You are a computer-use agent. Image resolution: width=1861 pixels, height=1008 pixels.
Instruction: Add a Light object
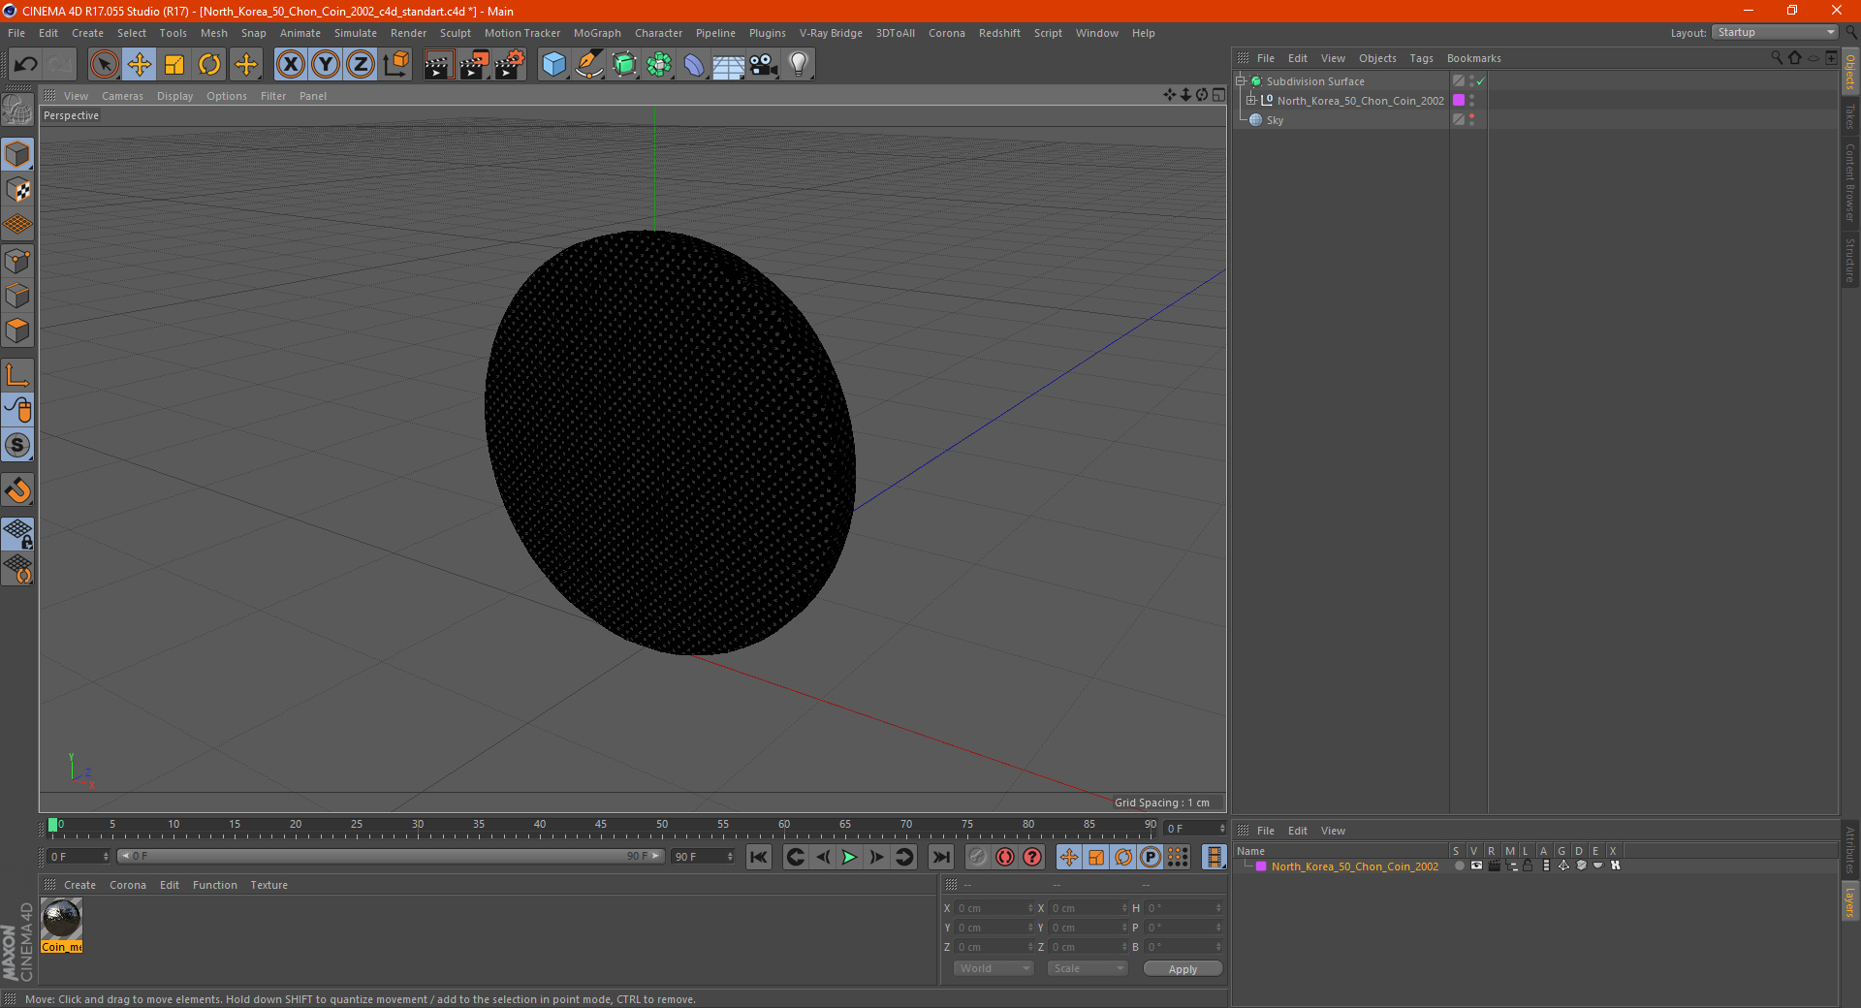[x=799, y=65]
